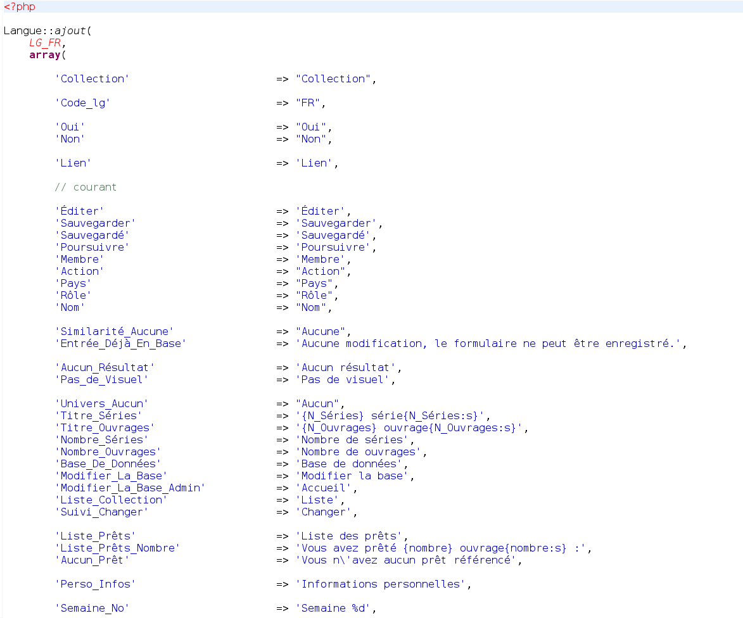743x618 pixels.
Task: Click the '{N_Séries} série{N_Séries:s}' string
Action: point(390,416)
